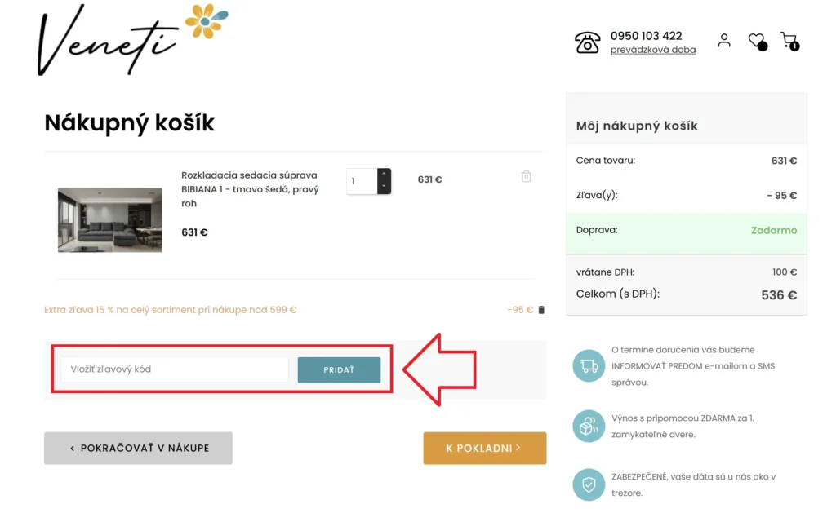Viewport: 836px width, 513px height.
Task: Increase sofa quantity with up arrow
Action: coord(384,175)
